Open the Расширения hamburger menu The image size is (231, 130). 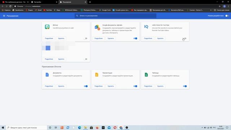[4, 16]
